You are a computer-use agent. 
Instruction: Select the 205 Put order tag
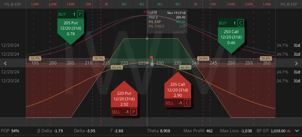(x=71, y=28)
